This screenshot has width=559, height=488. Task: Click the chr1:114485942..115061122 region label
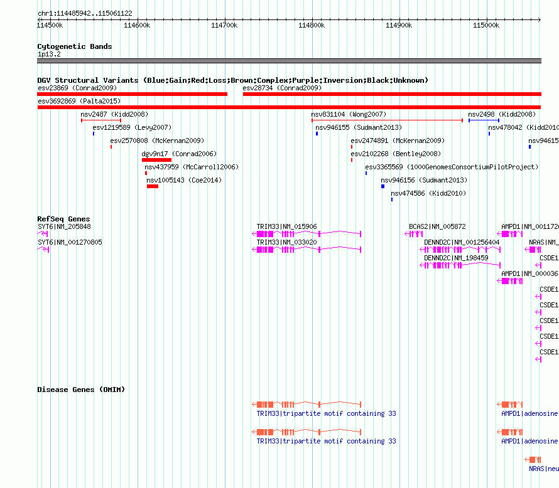pyautogui.click(x=85, y=13)
